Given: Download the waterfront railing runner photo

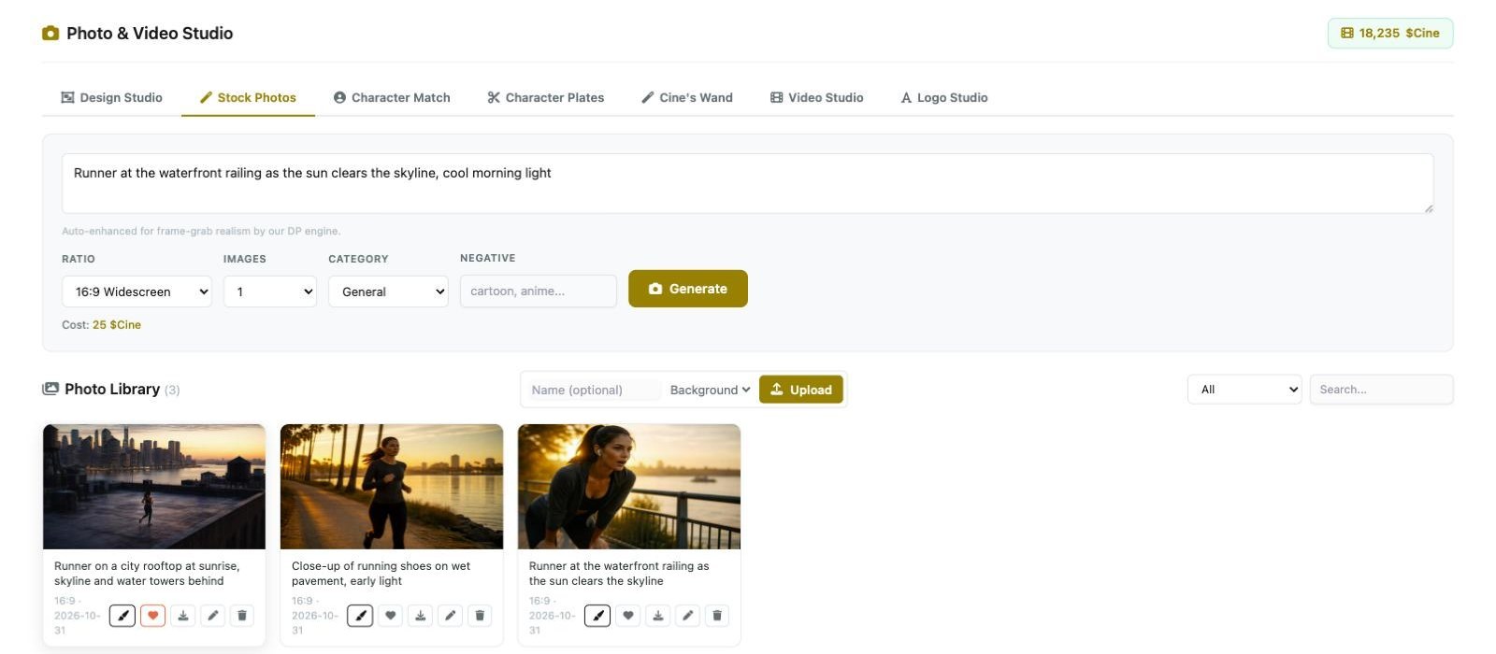Looking at the screenshot, I should (x=658, y=616).
